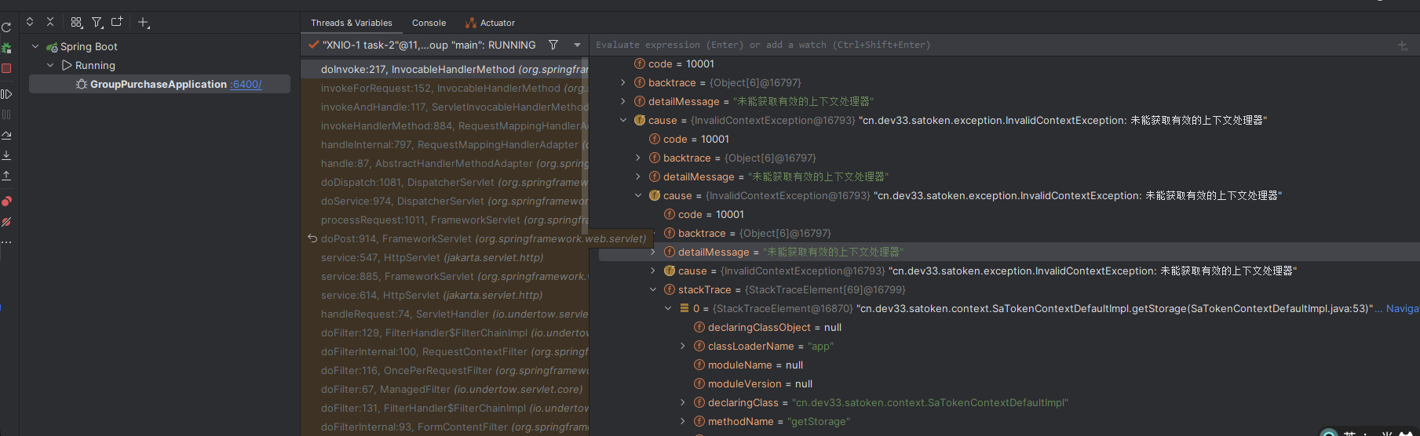Select frame doFilter:67, ManagedFilter
Image resolution: width=1420 pixels, height=436 pixels.
coord(444,389)
